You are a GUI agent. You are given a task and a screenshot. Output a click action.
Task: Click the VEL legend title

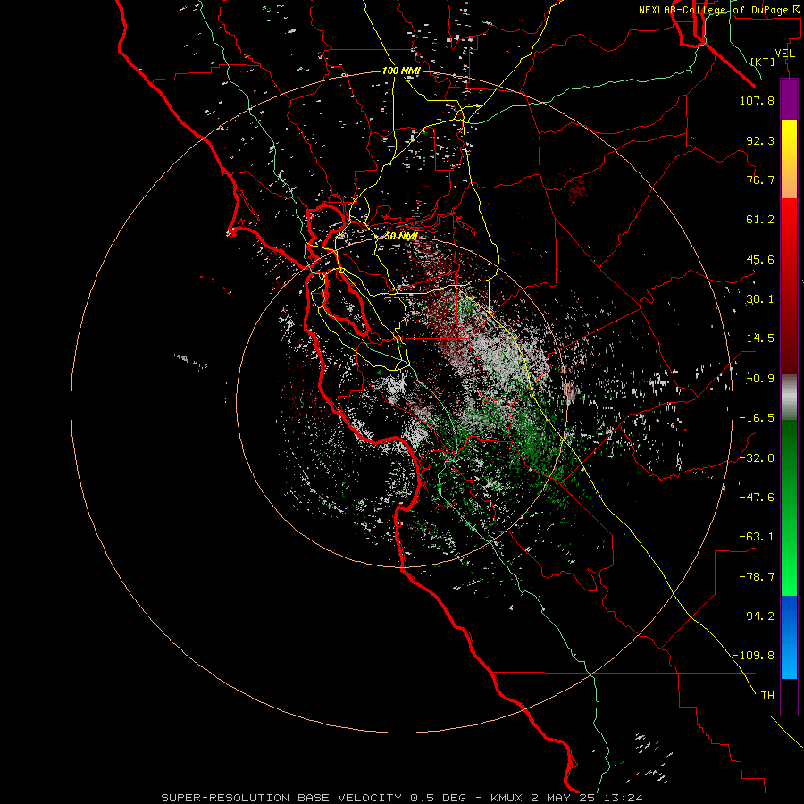[x=784, y=54]
